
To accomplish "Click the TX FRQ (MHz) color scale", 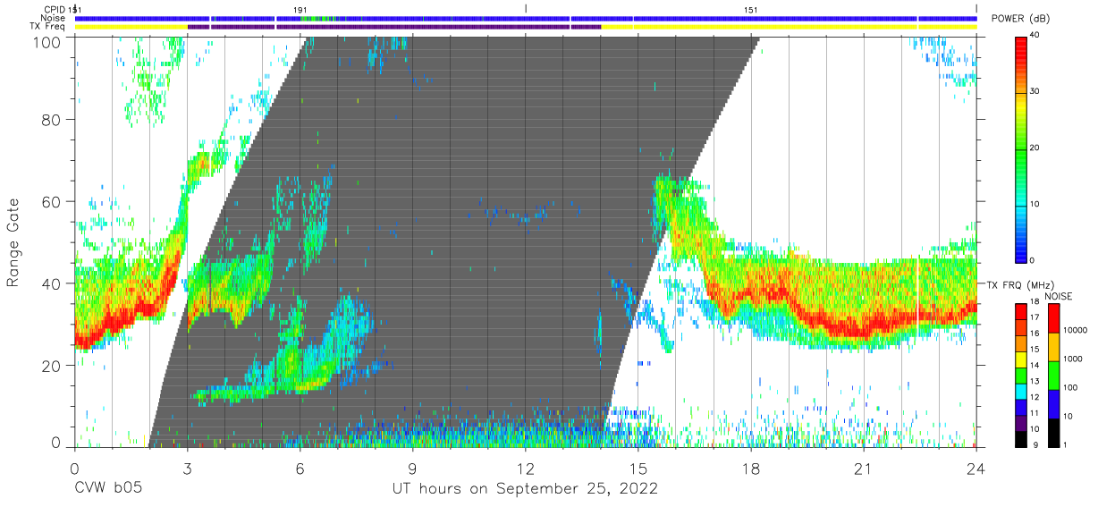I will click(x=1021, y=374).
